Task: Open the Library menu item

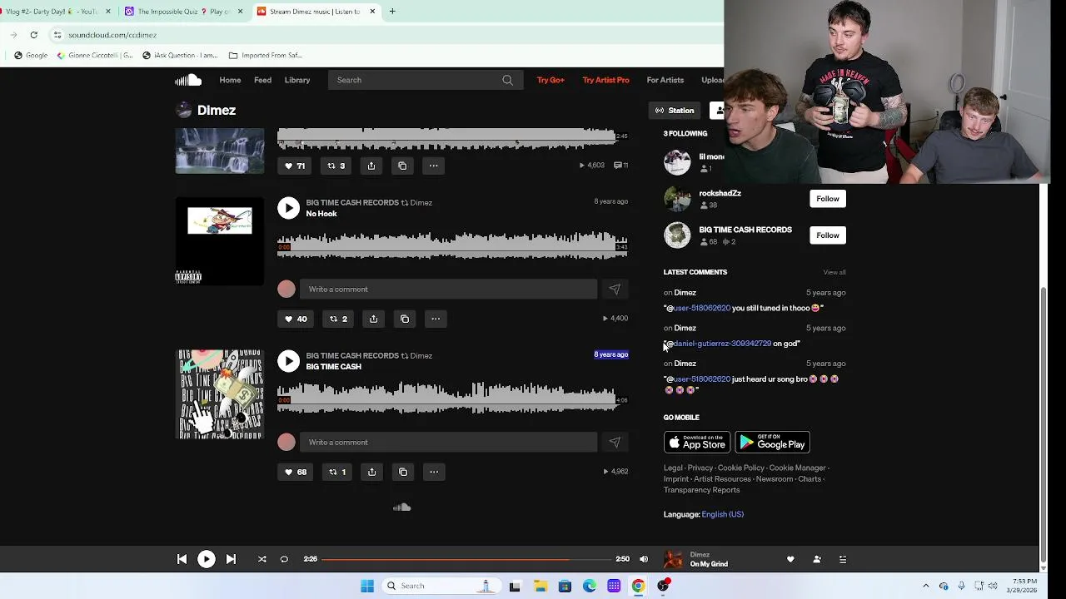Action: (297, 80)
